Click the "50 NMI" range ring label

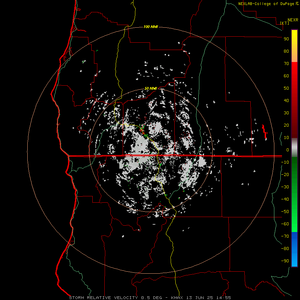coord(151,88)
